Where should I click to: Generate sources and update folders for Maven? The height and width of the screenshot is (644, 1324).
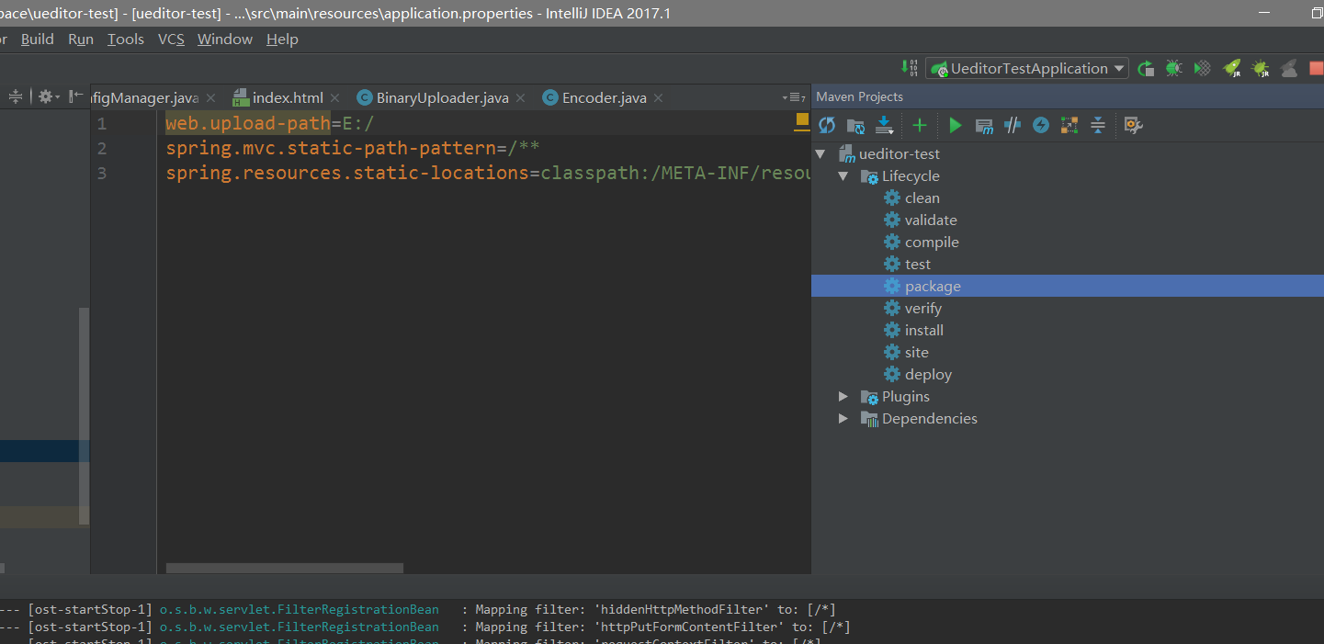(855, 125)
